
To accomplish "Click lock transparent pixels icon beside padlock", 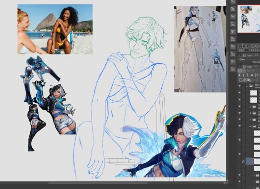I will (256, 75).
